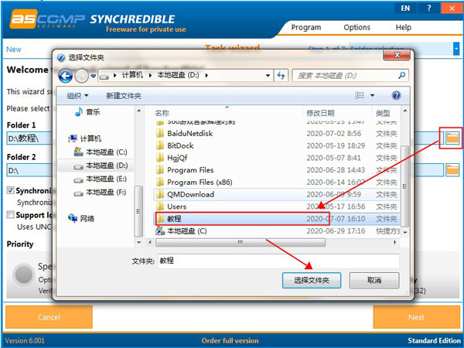Click the 文件夹 name input field

click(x=278, y=261)
